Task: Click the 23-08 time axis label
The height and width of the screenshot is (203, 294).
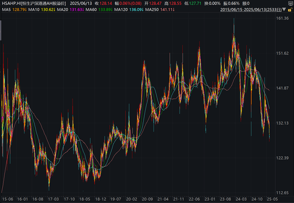Action: [226, 199]
